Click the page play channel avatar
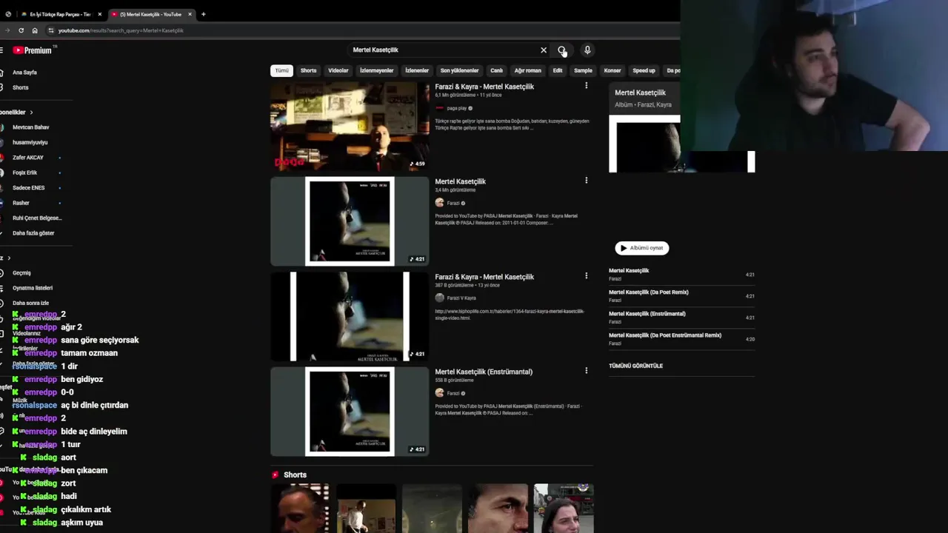This screenshot has height=533, width=948. [439, 108]
